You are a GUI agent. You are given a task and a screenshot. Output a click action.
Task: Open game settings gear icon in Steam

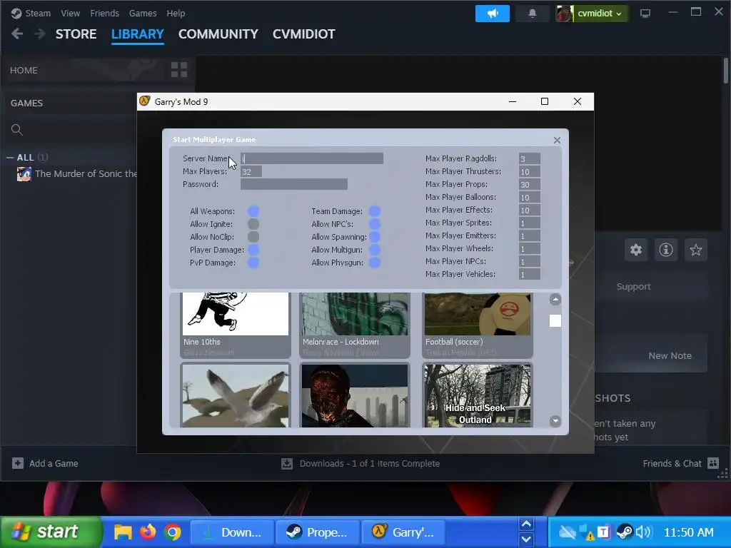[x=636, y=250]
